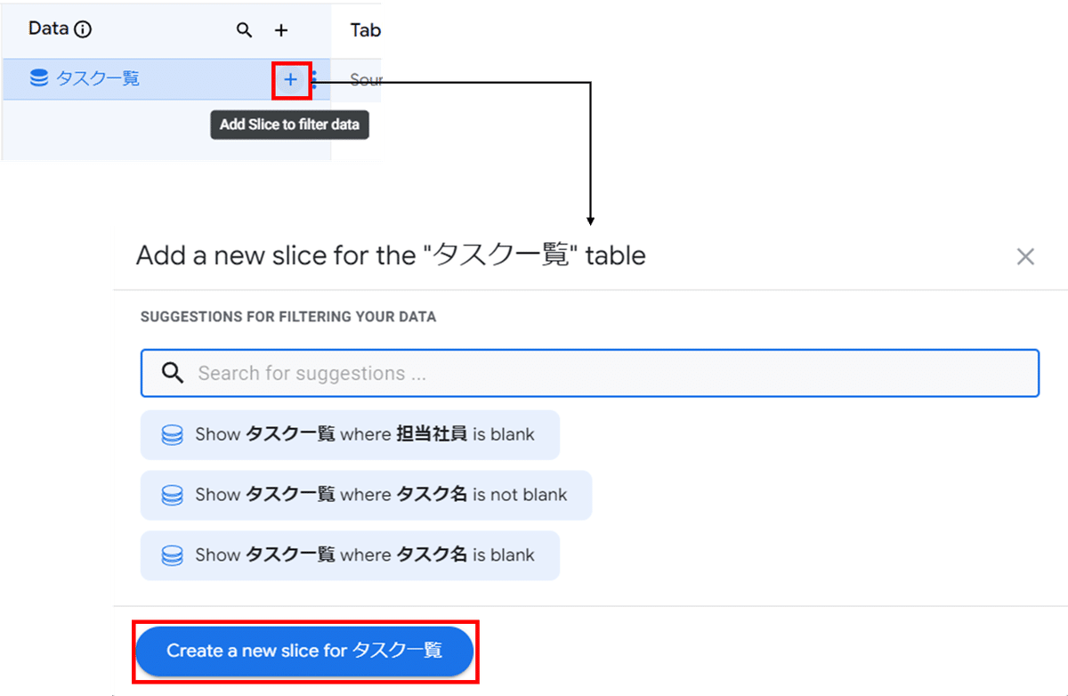Click the info icon next to Data
The width and height of the screenshot is (1068, 696).
pos(83,29)
